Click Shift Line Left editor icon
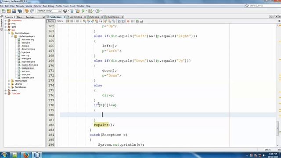 coord(119,21)
